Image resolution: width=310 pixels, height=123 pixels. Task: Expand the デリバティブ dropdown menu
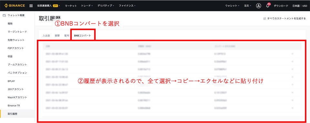click(x=106, y=6)
